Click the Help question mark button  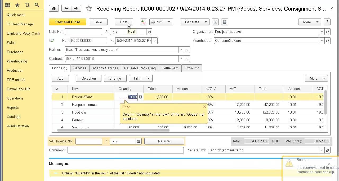[x=327, y=22]
